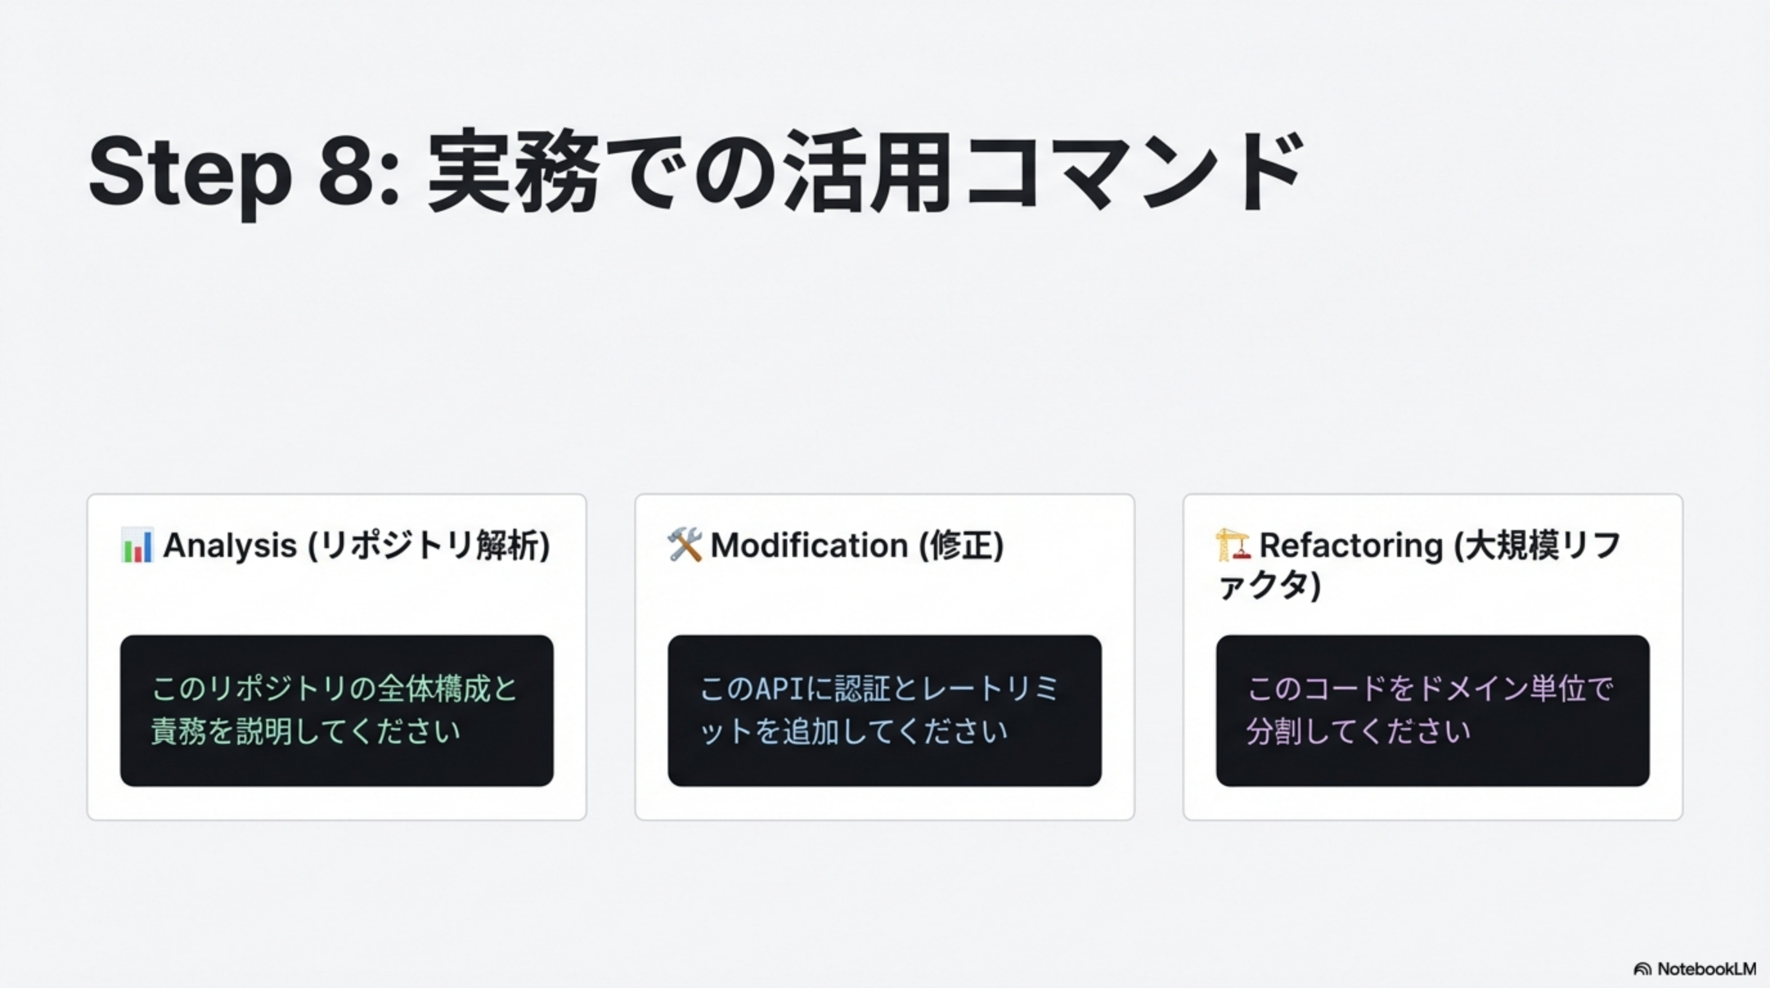Click the word "Refactoring" in the third card heading
This screenshot has width=1770, height=988.
(1351, 545)
